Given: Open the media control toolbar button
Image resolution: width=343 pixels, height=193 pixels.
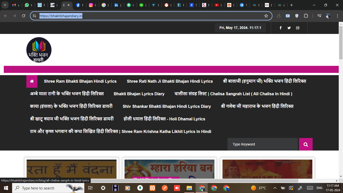Looking at the screenshot, I should pyautogui.click(x=319, y=16).
